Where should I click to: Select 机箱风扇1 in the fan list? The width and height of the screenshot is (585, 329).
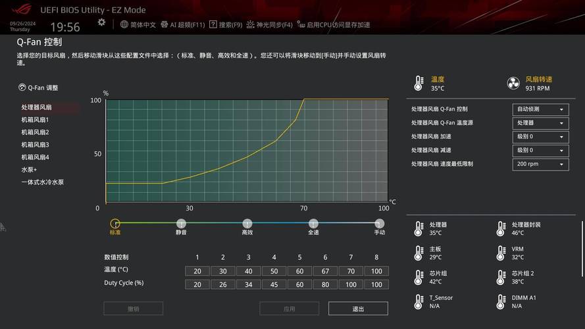(35, 120)
